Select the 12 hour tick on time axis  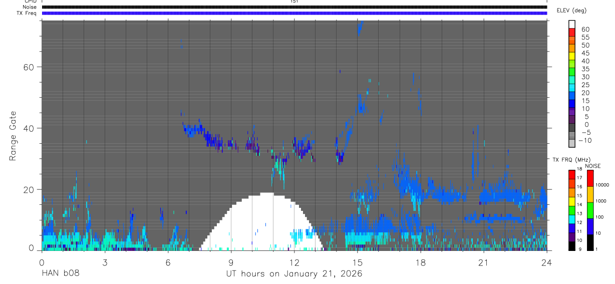pyautogui.click(x=294, y=262)
